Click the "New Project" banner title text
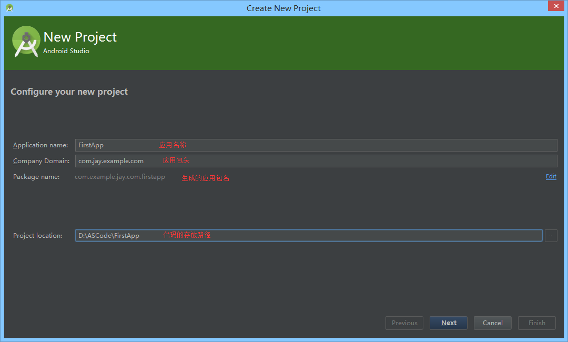This screenshot has height=342, width=568. point(80,37)
